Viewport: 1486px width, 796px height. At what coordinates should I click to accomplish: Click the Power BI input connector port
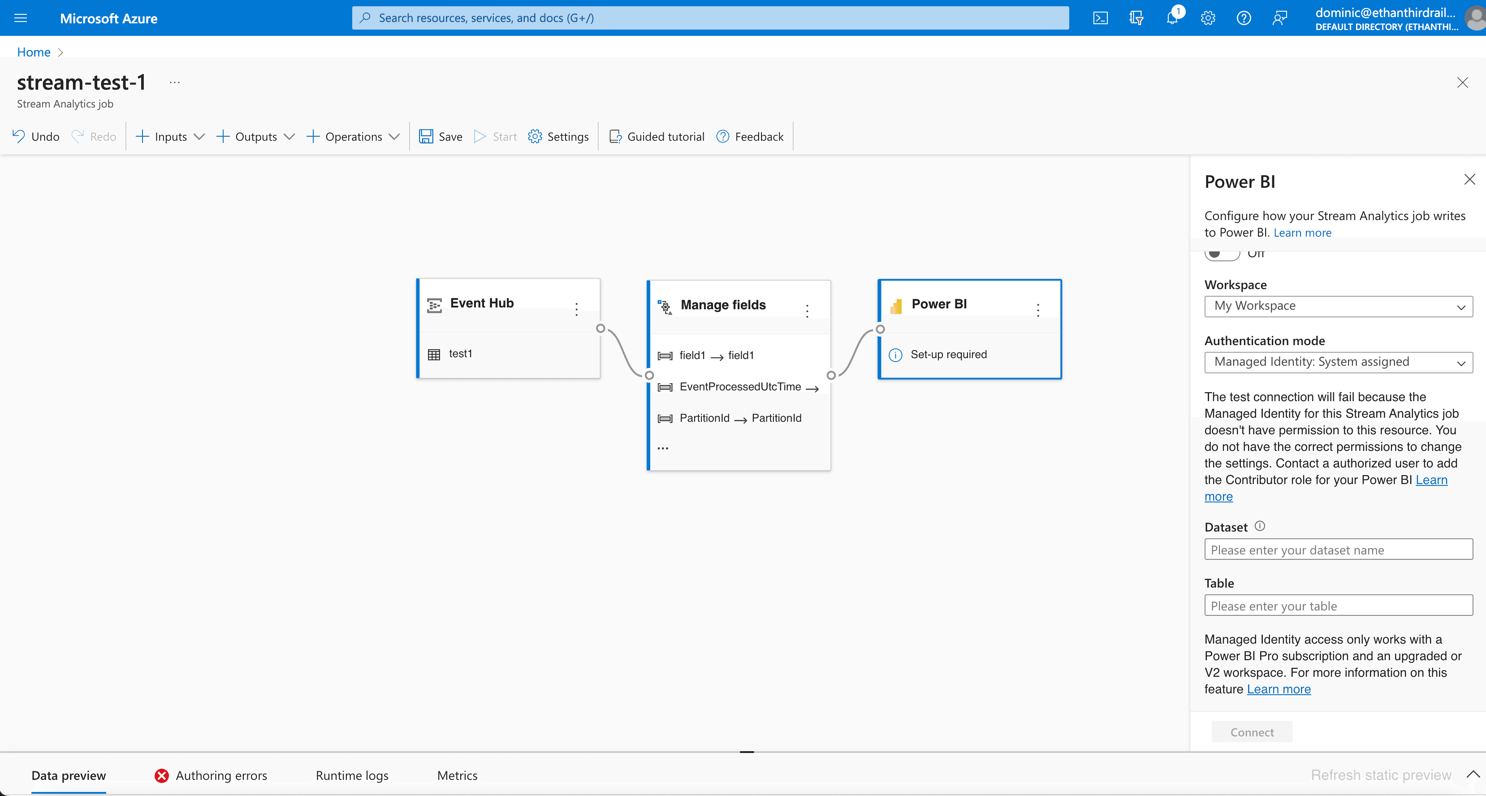(x=880, y=329)
